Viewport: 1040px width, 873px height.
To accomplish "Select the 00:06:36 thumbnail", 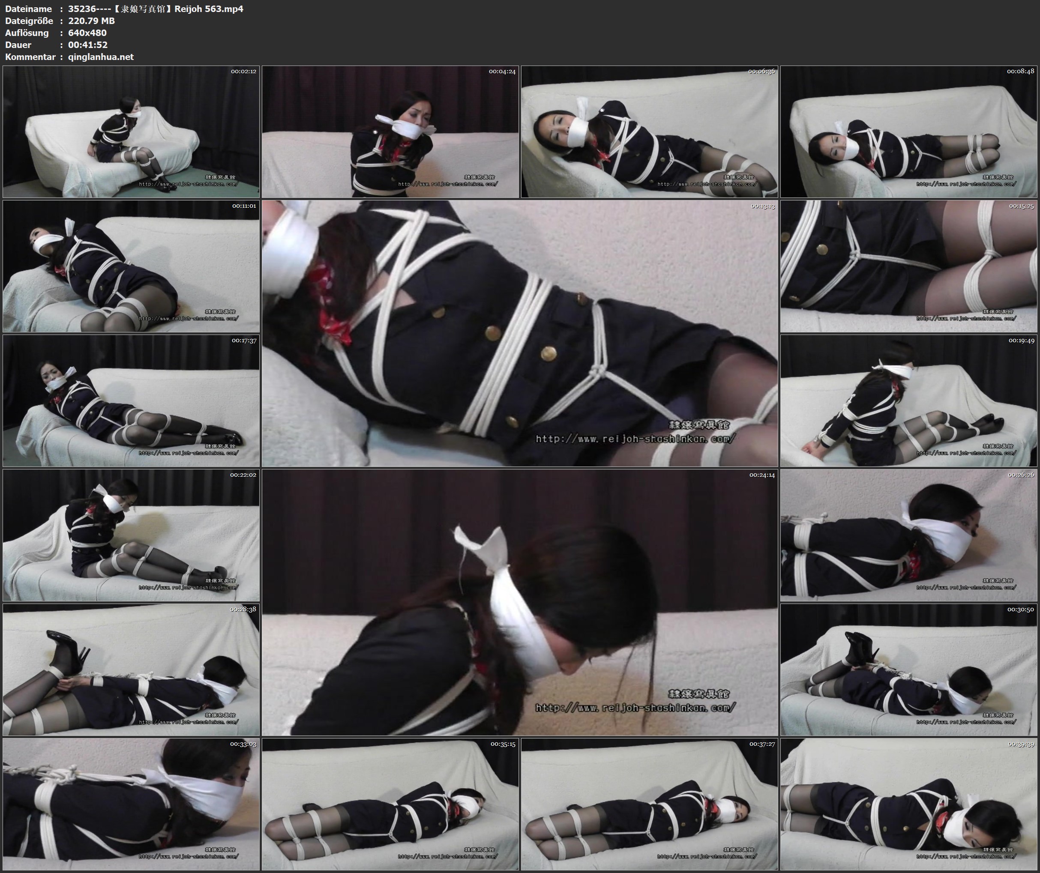I will [x=649, y=132].
